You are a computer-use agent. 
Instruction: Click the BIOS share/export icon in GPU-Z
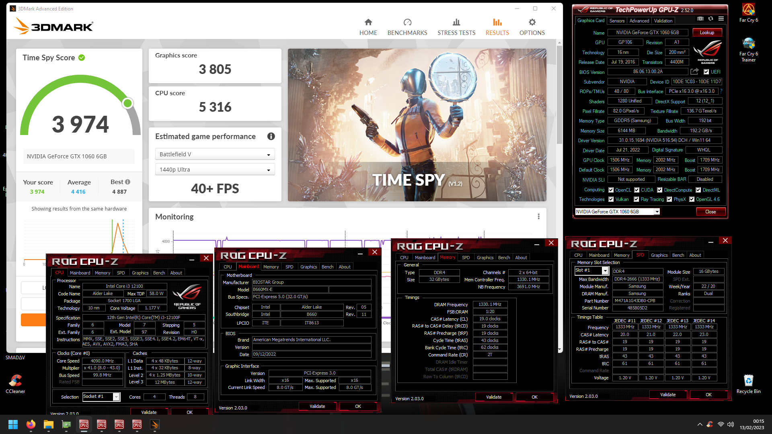pos(694,72)
